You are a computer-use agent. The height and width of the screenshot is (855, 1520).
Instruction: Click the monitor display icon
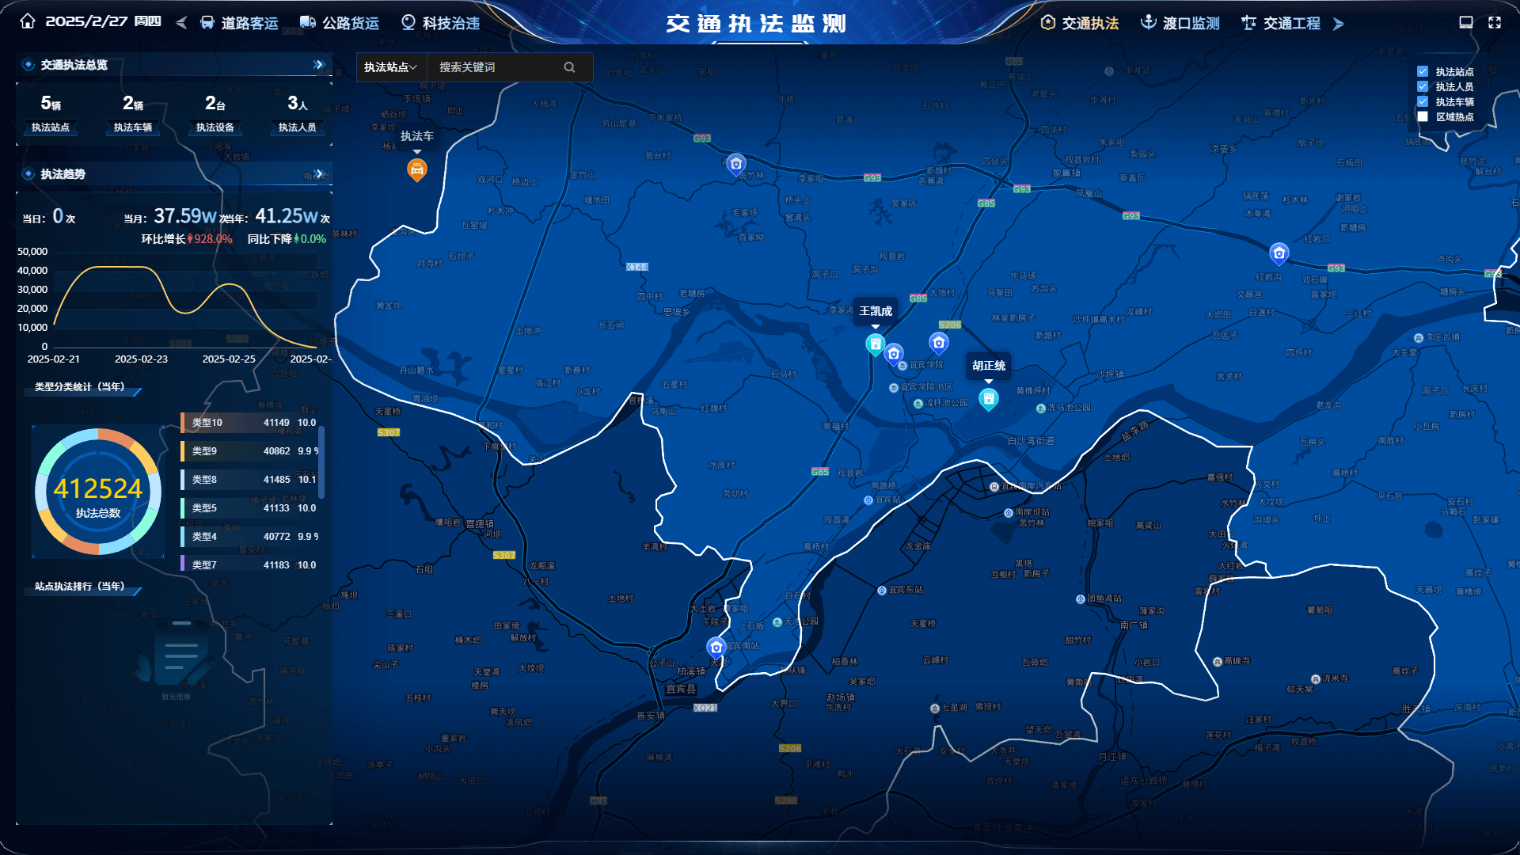coord(1466,23)
